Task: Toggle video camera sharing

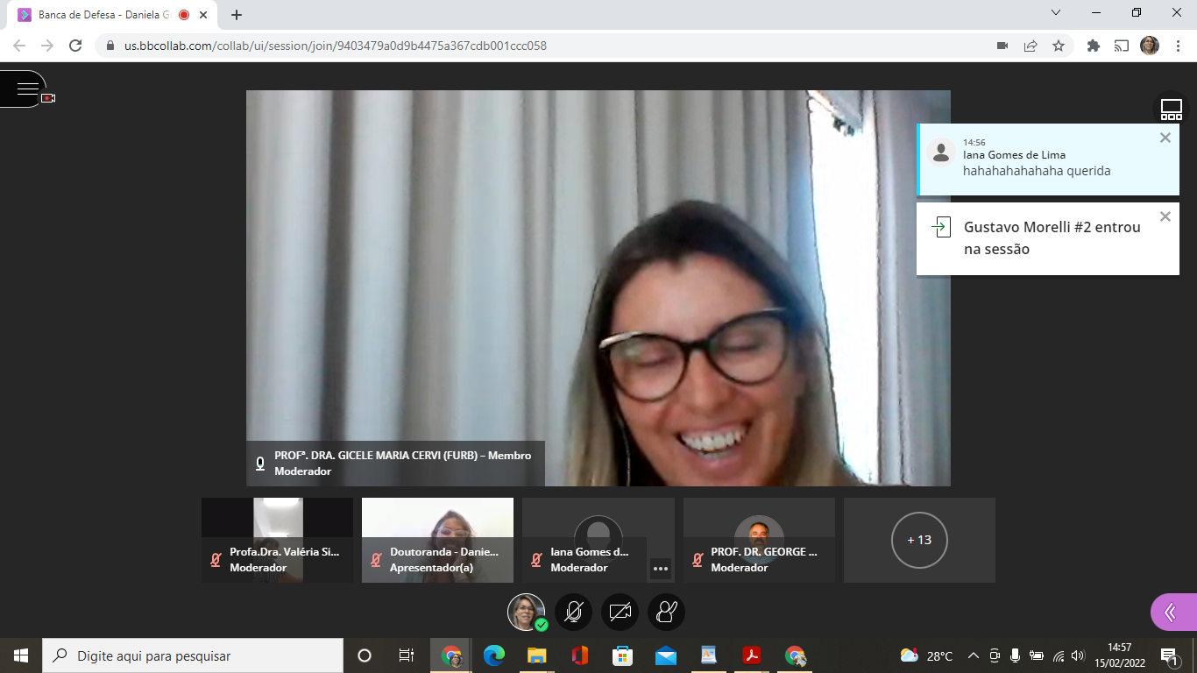Action: pyautogui.click(x=620, y=613)
